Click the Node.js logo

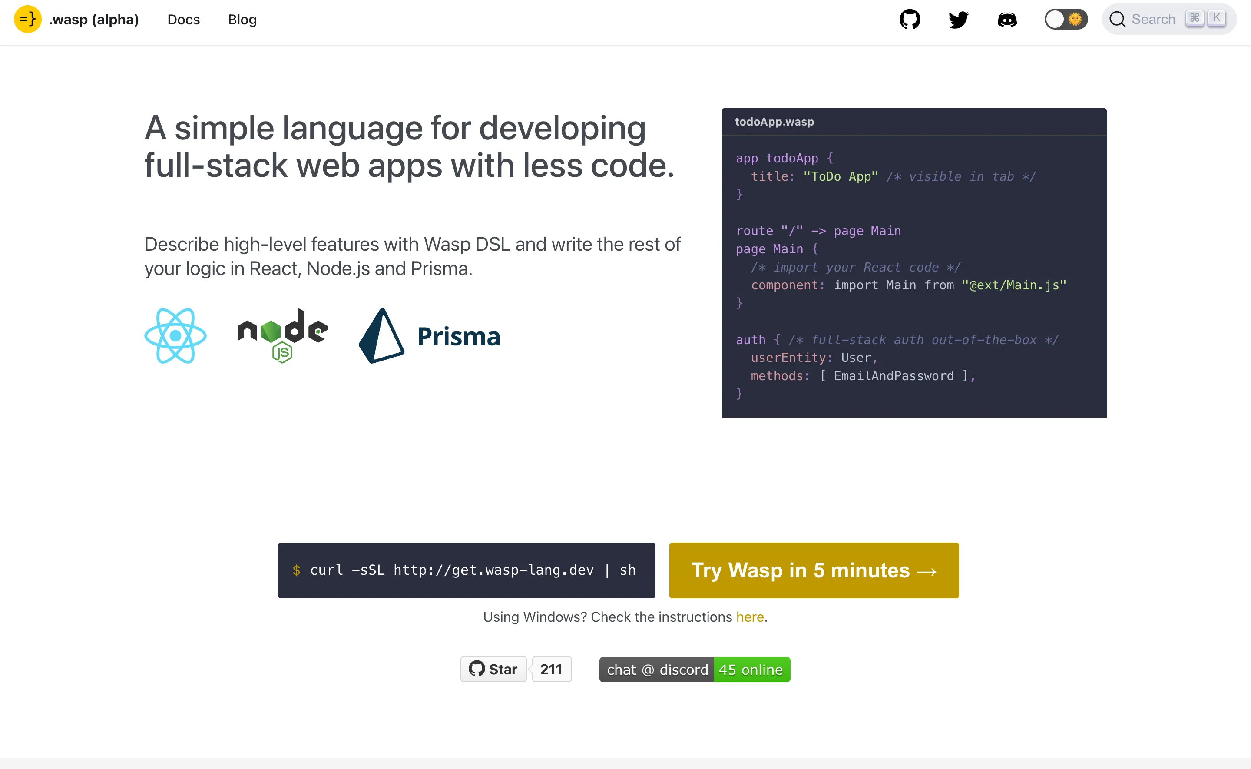pyautogui.click(x=283, y=336)
